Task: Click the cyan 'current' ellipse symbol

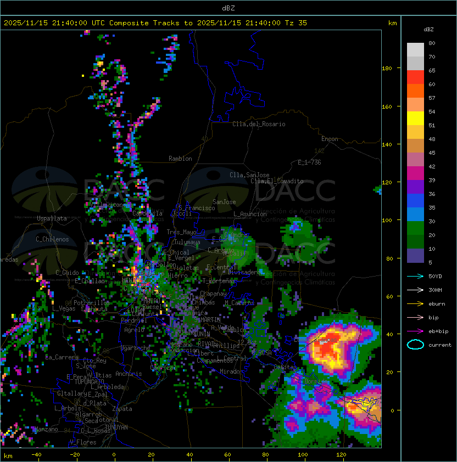Action: click(x=415, y=345)
